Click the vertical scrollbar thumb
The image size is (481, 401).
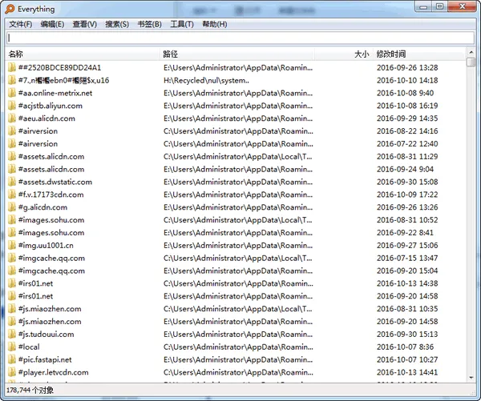(x=471, y=62)
